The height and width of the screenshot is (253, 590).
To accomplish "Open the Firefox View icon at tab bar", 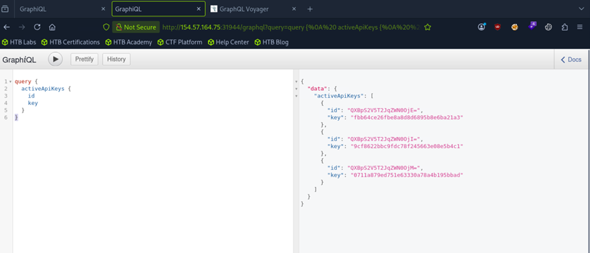I will coord(5,9).
